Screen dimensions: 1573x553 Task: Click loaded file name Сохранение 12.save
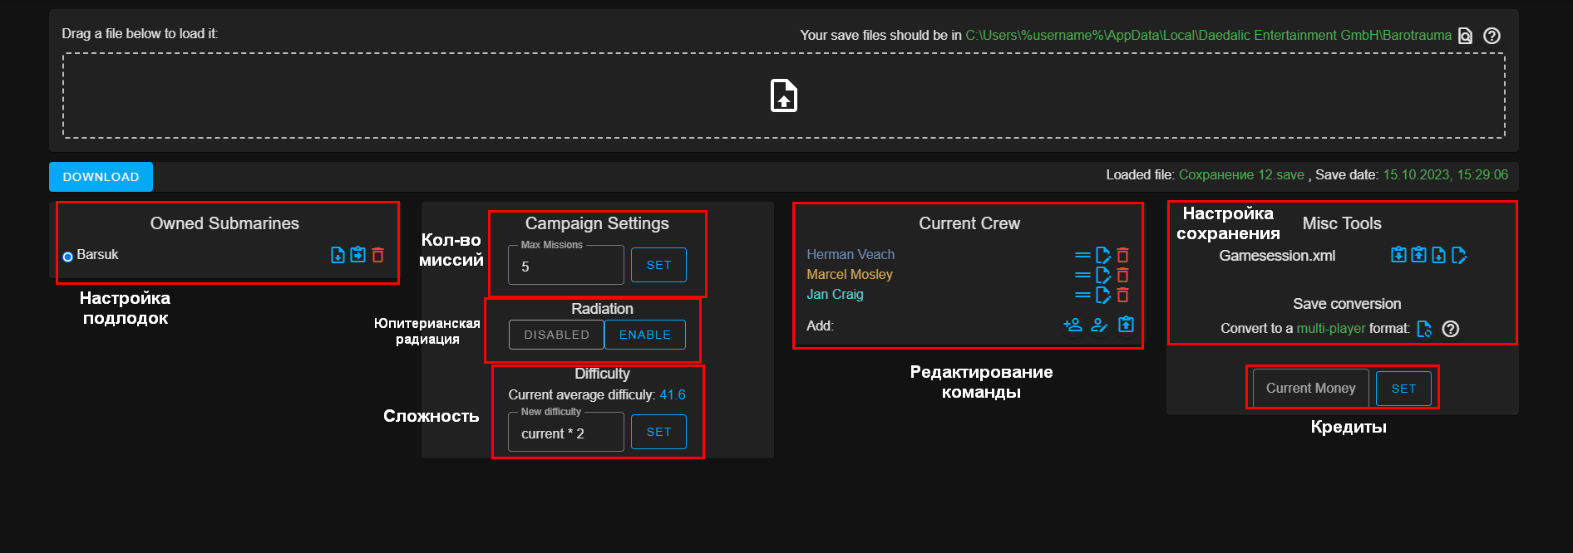[1241, 175]
